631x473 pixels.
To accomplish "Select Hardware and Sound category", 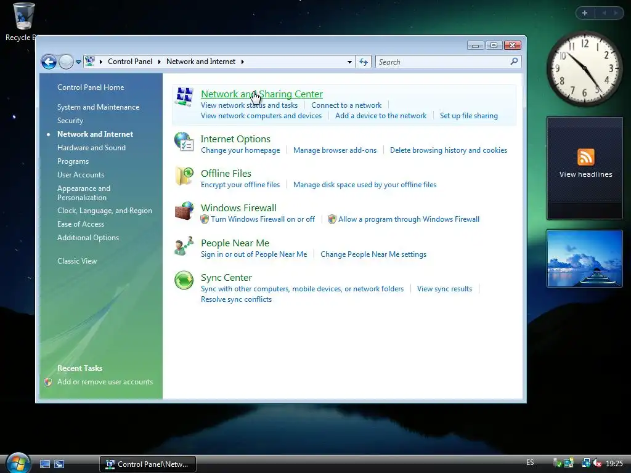I will tap(91, 148).
